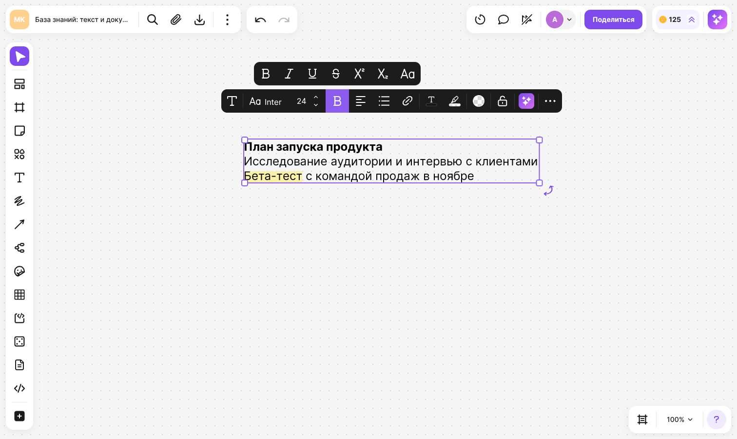
Task: Open the text highlight color picker
Action: click(x=455, y=101)
